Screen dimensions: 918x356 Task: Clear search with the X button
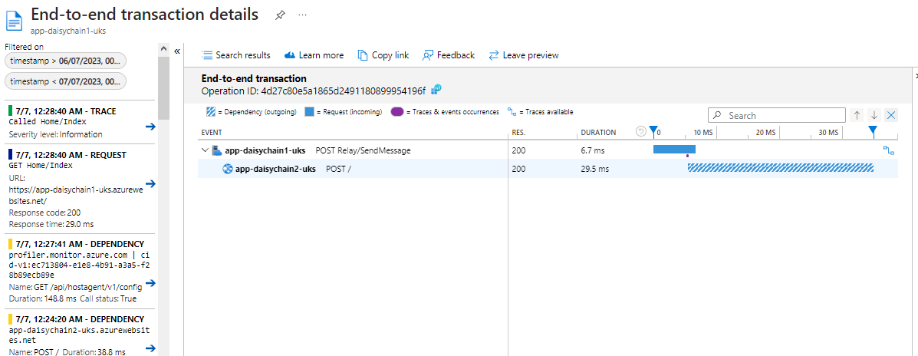[891, 115]
